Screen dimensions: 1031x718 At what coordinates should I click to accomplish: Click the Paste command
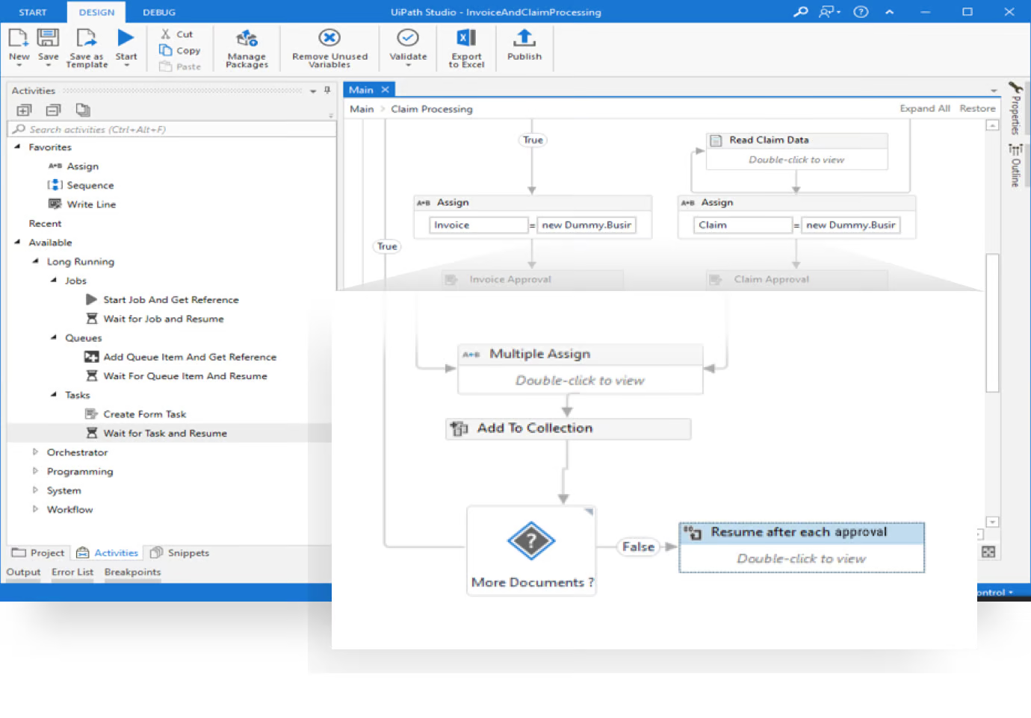pos(180,66)
